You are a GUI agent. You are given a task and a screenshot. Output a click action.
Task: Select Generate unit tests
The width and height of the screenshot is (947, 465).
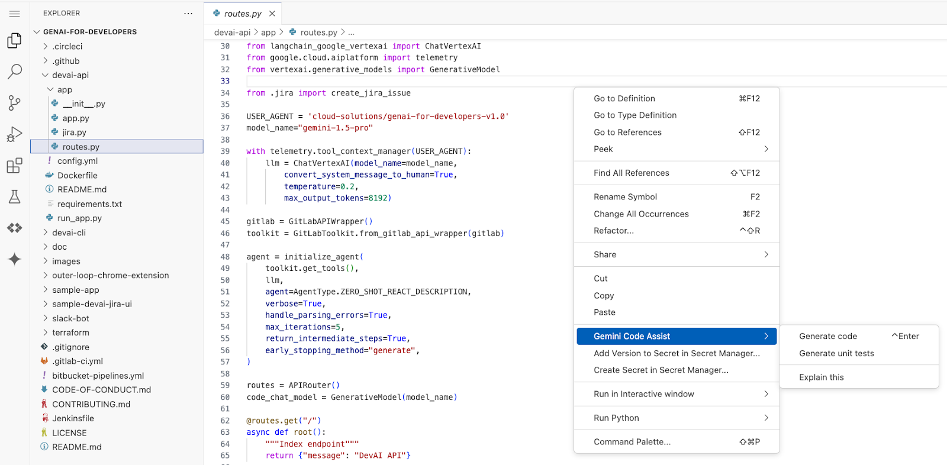click(859, 353)
